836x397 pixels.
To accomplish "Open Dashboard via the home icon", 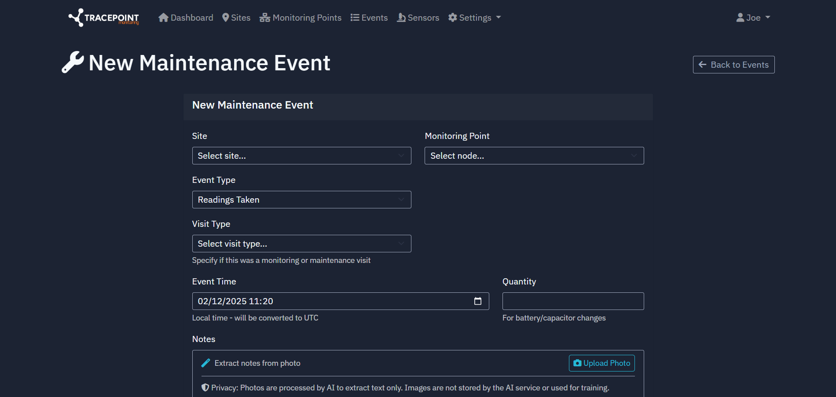I will coord(163,17).
